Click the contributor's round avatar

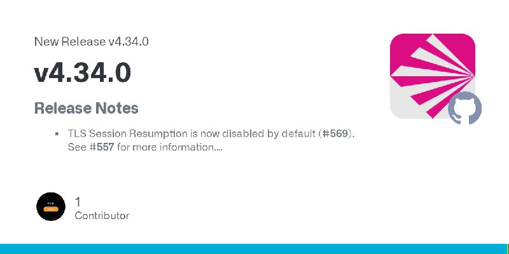(x=51, y=207)
